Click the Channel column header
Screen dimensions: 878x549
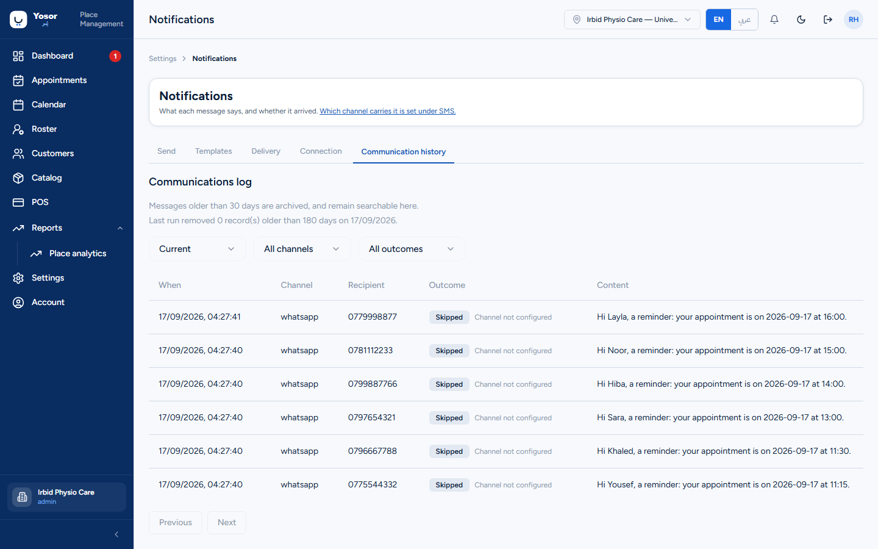click(296, 285)
